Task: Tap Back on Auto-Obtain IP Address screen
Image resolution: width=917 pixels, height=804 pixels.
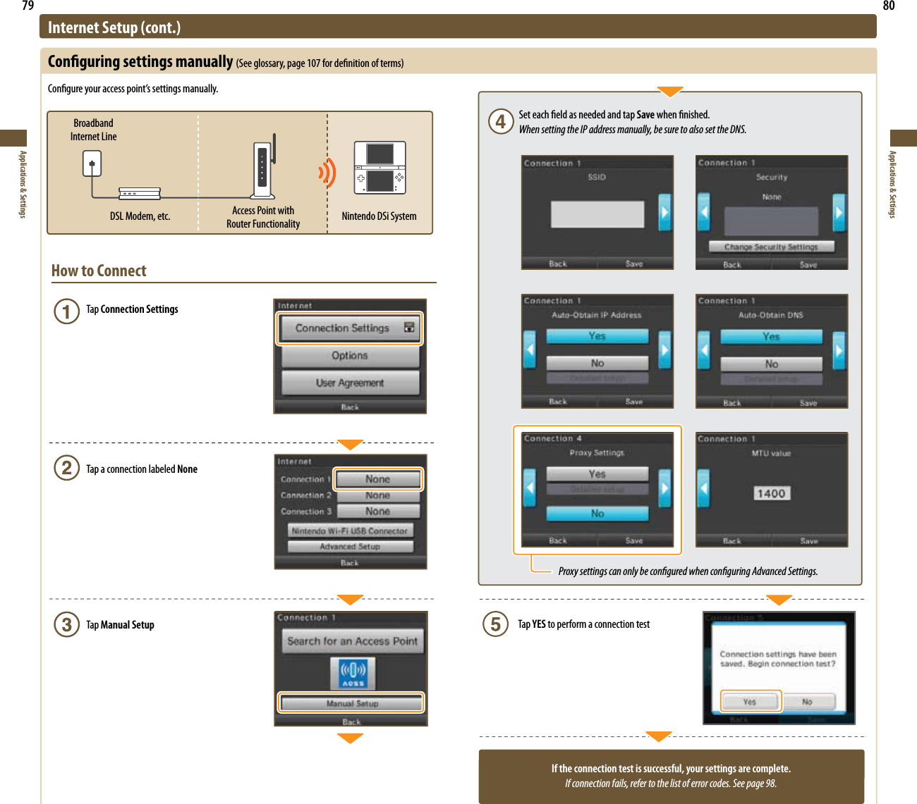Action: pyautogui.click(x=559, y=402)
